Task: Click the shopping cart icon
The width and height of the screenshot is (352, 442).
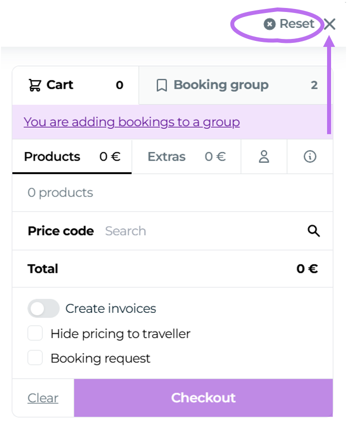Action: click(34, 85)
